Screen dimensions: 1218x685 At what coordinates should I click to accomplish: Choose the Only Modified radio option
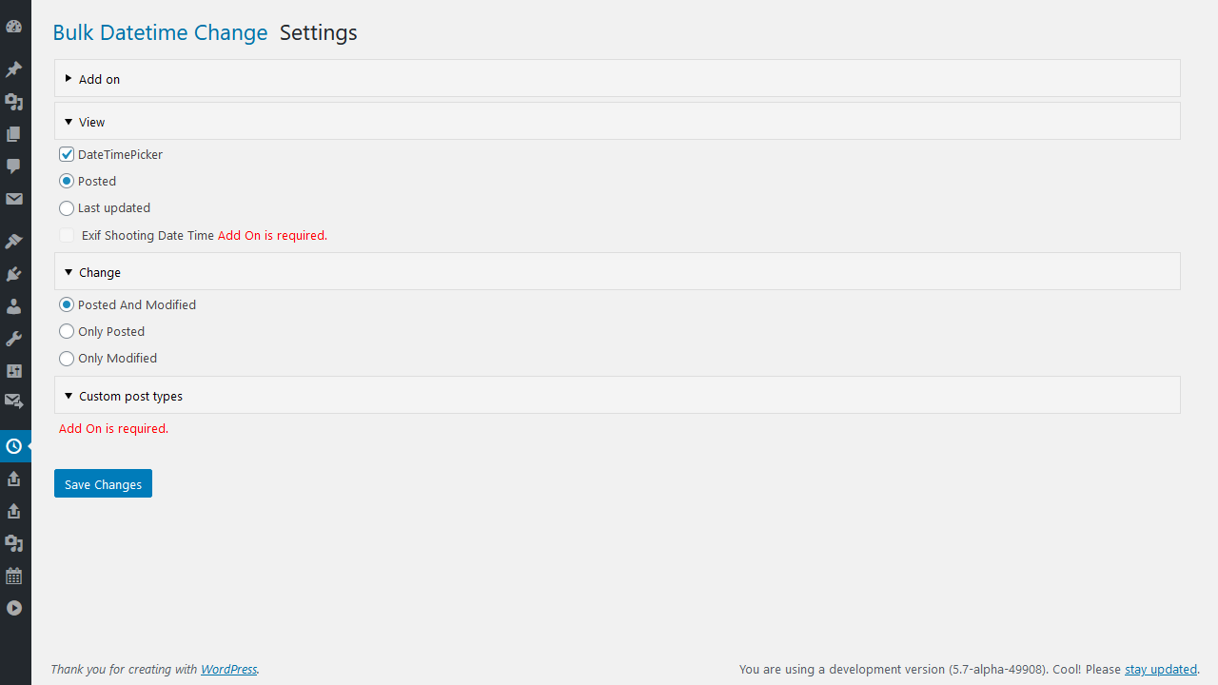point(67,358)
